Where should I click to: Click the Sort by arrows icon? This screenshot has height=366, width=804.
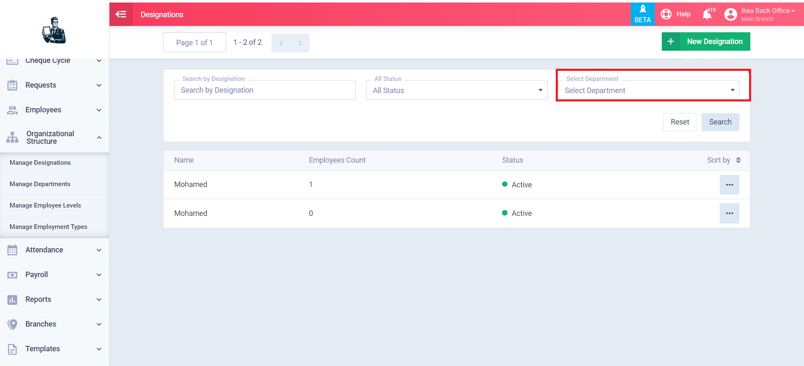tap(738, 160)
